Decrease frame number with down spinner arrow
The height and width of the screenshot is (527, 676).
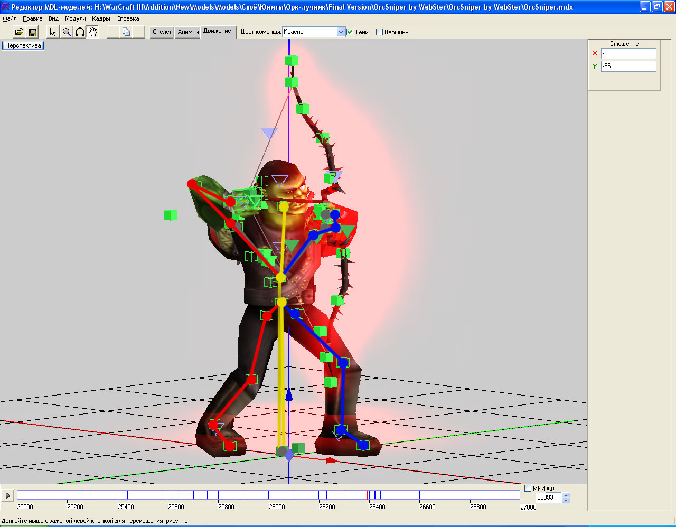pos(566,500)
